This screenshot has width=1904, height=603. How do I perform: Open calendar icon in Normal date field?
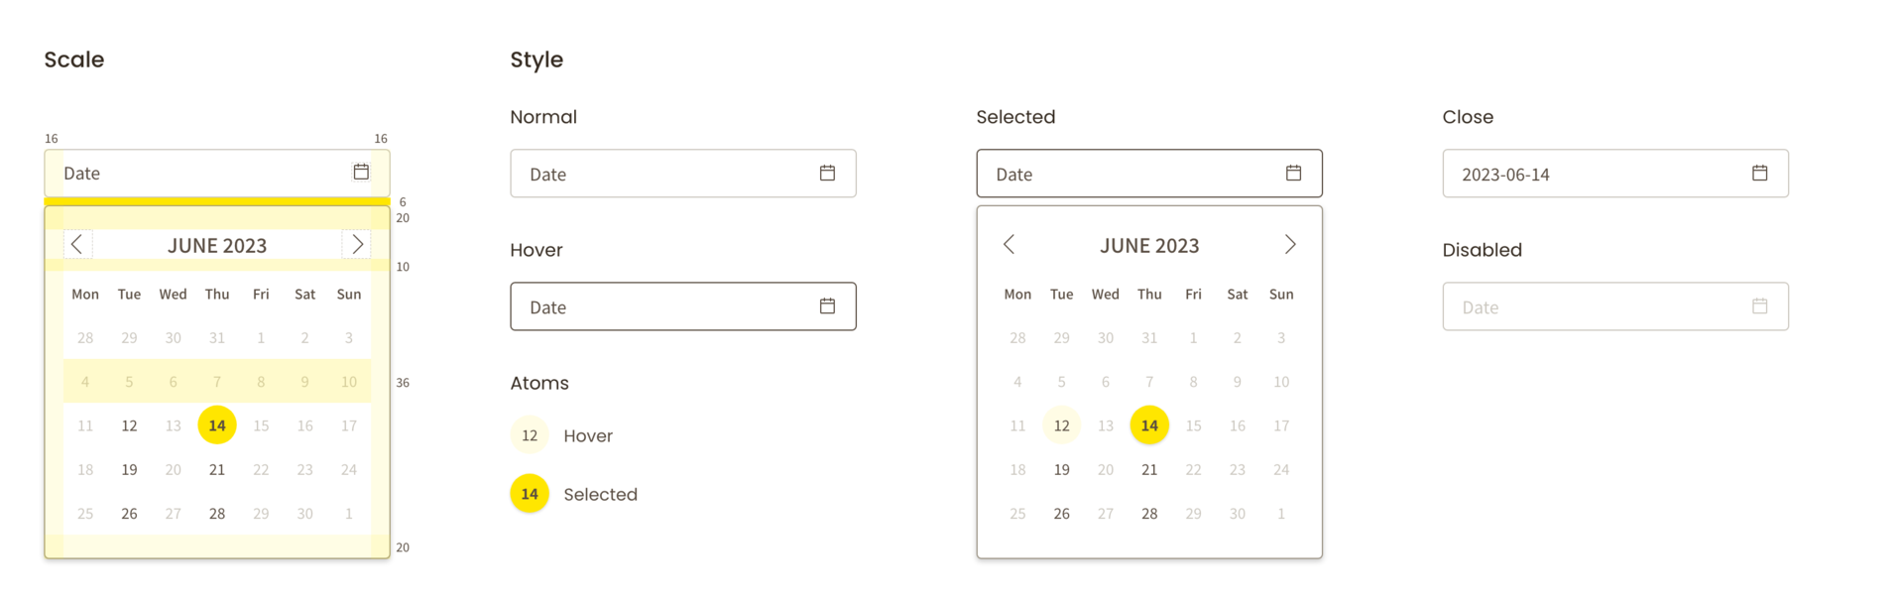[x=827, y=173]
